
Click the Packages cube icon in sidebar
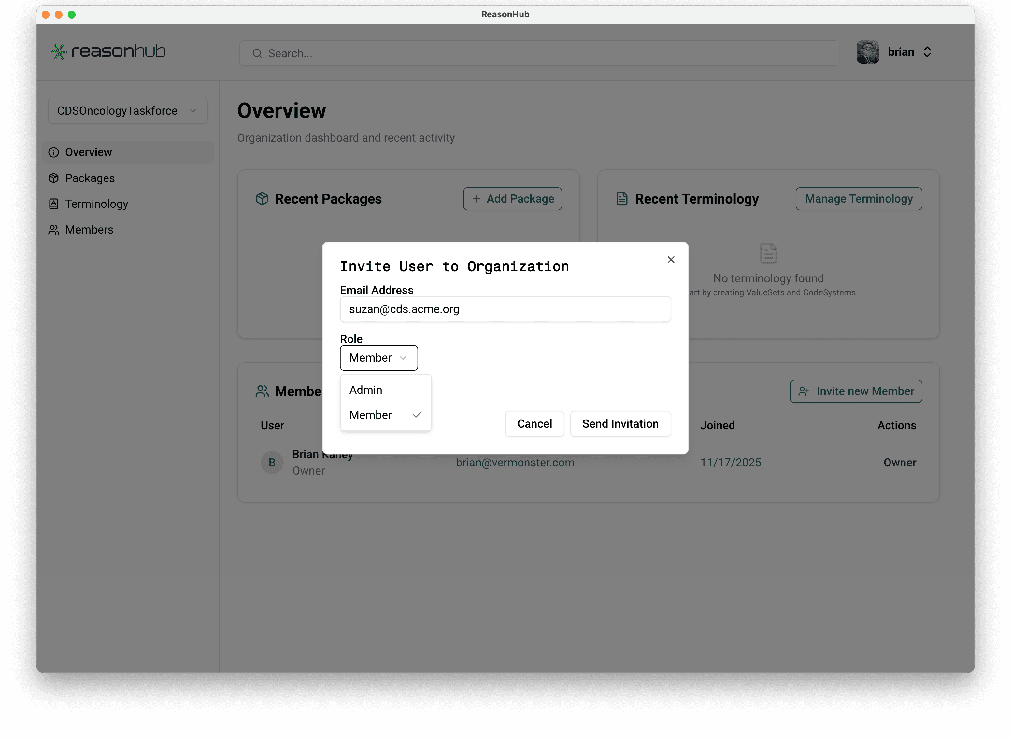[x=54, y=178]
